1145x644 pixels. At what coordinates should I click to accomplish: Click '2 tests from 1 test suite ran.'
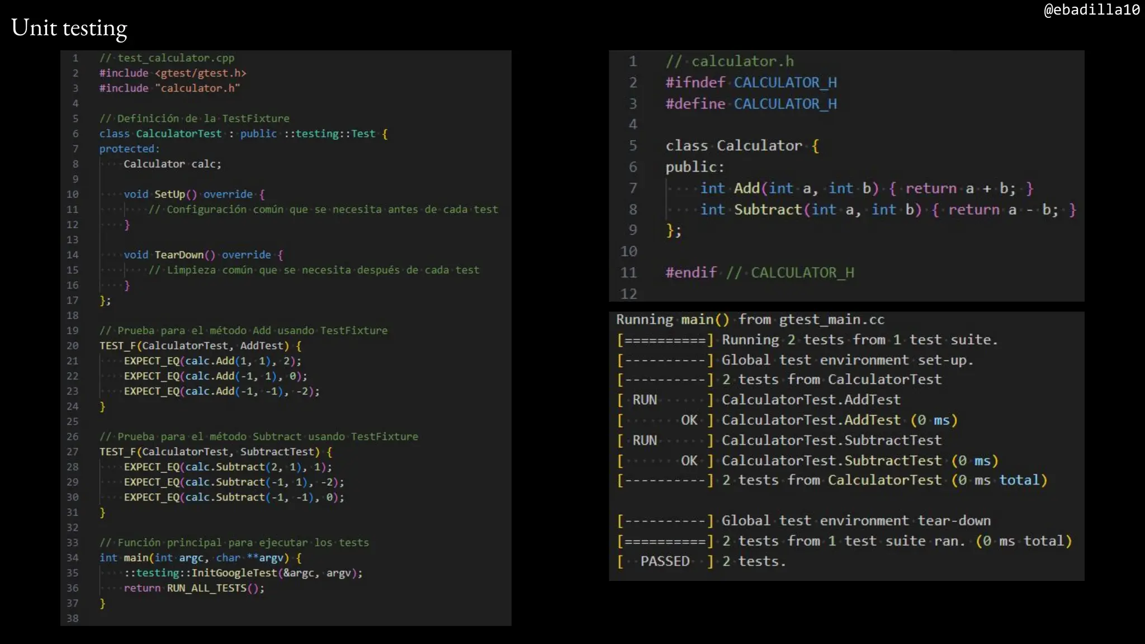click(x=843, y=541)
